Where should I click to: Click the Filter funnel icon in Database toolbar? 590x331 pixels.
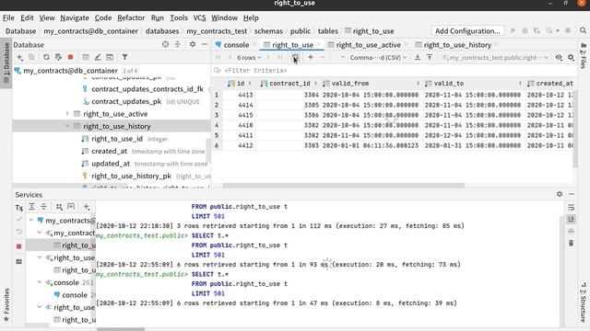pyautogui.click(x=124, y=57)
